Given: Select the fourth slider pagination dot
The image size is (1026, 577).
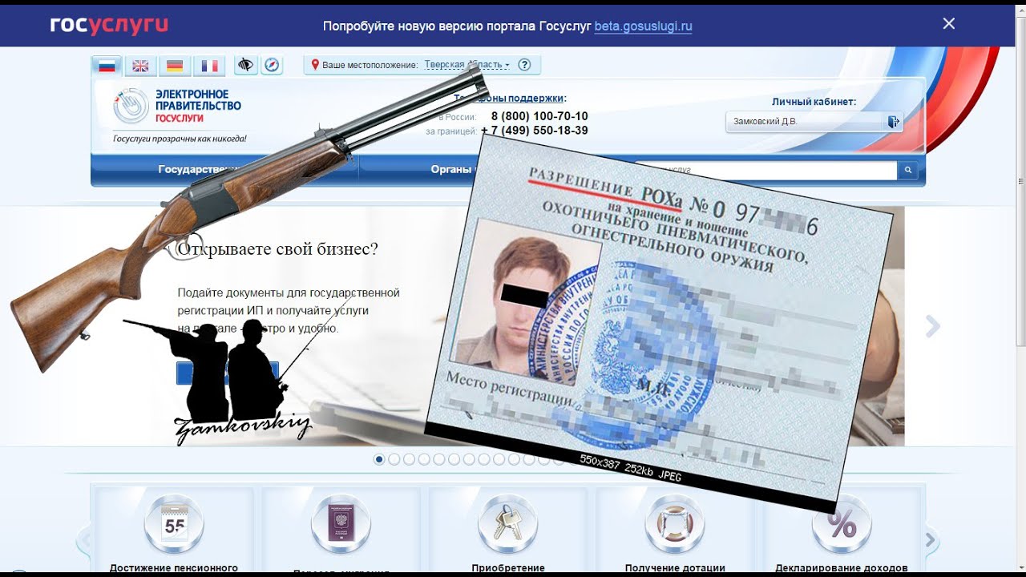Looking at the screenshot, I should (x=424, y=459).
